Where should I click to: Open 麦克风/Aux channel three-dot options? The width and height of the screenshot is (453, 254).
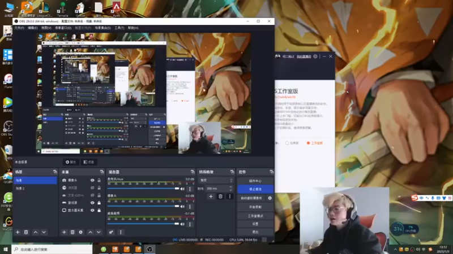click(x=190, y=189)
